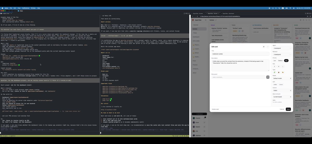The image size is (312, 144).
Task: Open the Reviewer dropdown
Action: point(282,54)
